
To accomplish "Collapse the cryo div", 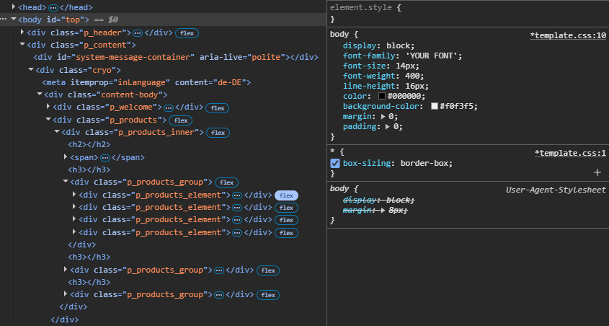I will pyautogui.click(x=31, y=69).
